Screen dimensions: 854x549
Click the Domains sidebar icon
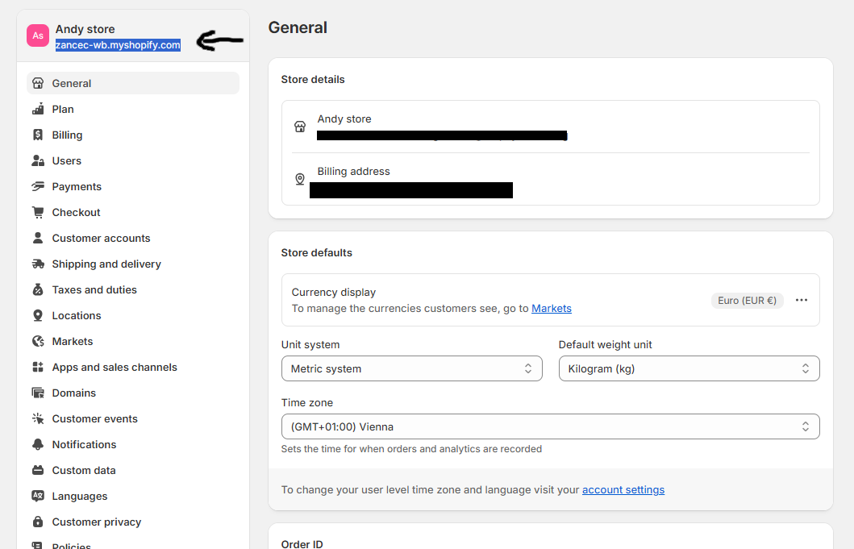pos(37,393)
